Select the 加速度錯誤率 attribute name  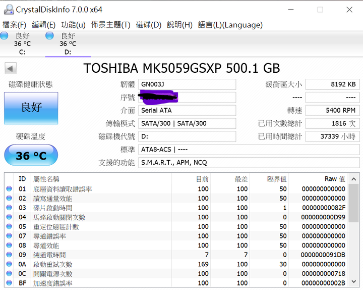[x=52, y=283]
